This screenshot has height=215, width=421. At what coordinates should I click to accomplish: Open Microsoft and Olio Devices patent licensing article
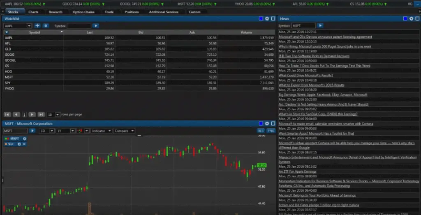click(x=325, y=37)
